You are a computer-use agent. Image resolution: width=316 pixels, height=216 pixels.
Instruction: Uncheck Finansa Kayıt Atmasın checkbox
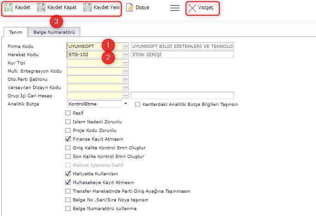(68, 139)
